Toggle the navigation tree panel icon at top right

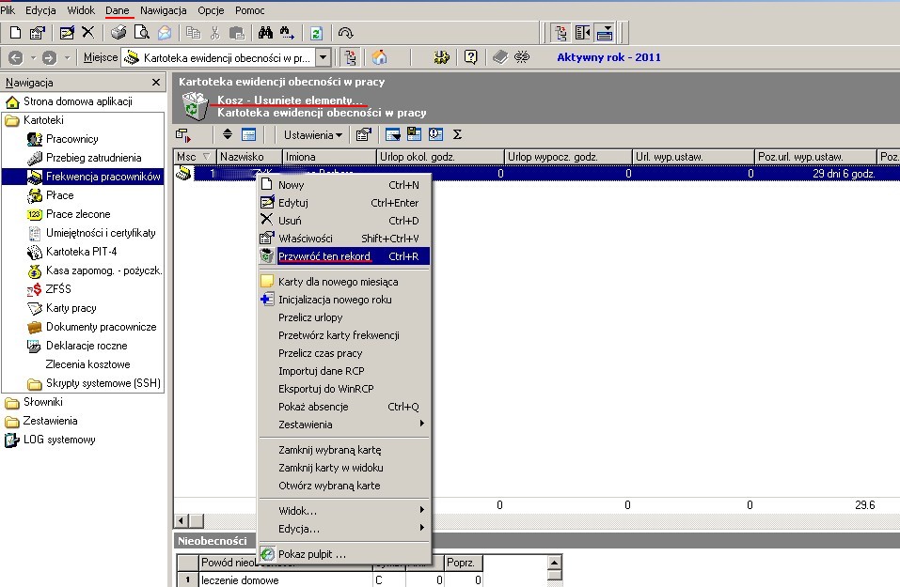tap(561, 33)
